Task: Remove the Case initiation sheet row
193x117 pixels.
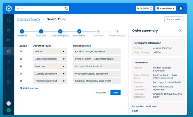Action: click(21, 59)
